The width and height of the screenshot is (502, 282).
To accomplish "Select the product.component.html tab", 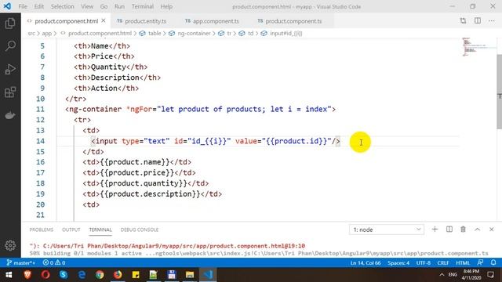I will pos(66,21).
